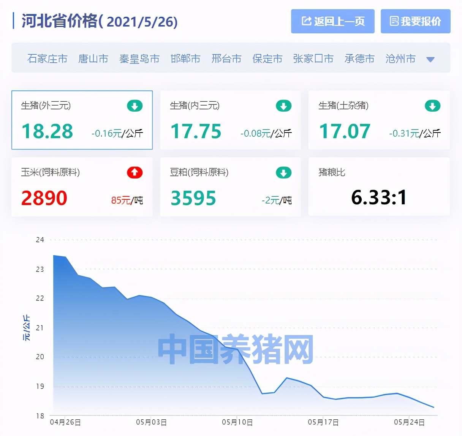Open the 猪粮比 ratio card
Image resolution: width=462 pixels, height=436 pixels.
379,187
